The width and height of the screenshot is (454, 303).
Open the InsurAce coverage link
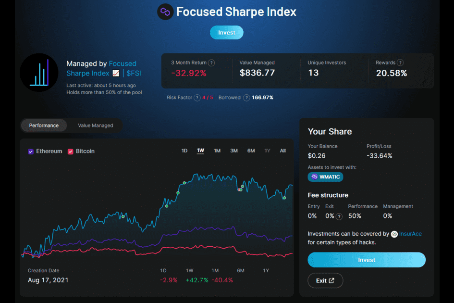point(409,234)
